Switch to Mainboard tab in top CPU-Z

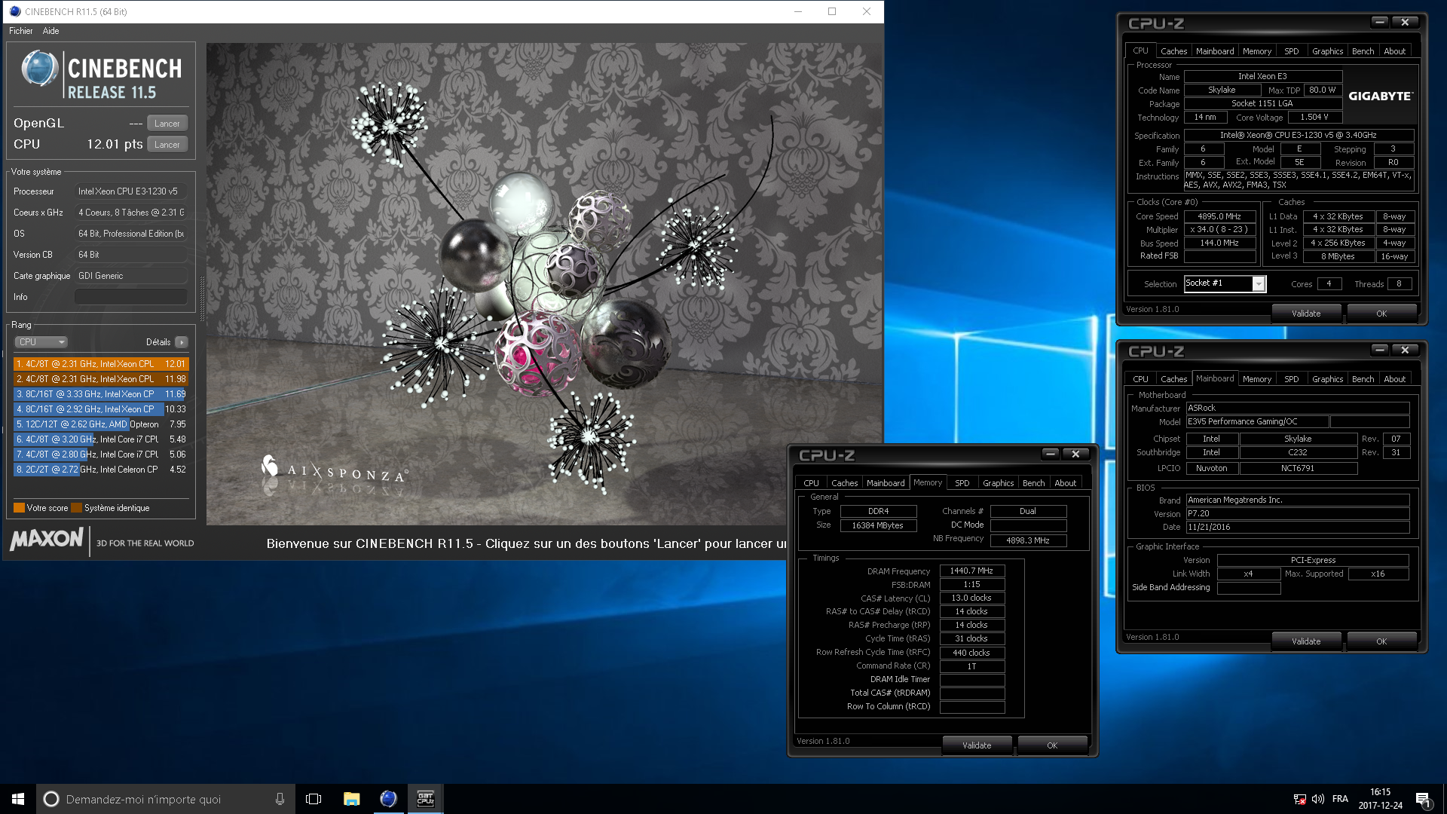click(x=1215, y=51)
